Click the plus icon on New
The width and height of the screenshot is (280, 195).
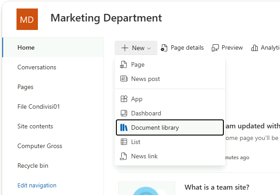point(125,48)
